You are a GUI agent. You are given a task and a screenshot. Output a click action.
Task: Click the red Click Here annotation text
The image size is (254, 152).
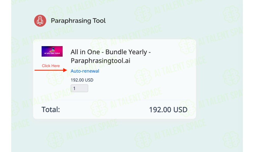pyautogui.click(x=51, y=66)
